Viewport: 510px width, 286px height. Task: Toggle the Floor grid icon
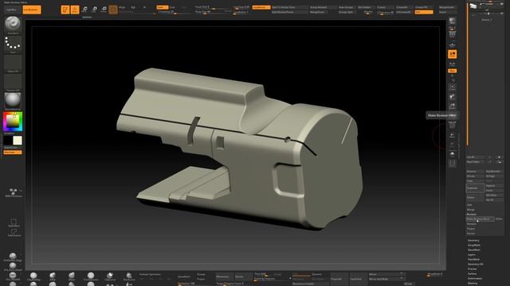click(452, 44)
